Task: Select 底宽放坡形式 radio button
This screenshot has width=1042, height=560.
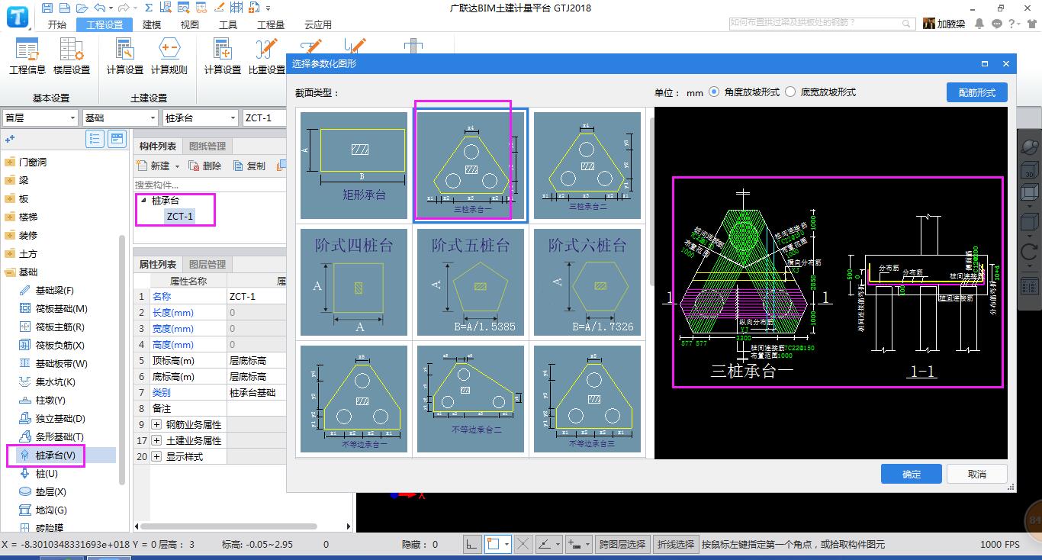Action: pos(790,92)
